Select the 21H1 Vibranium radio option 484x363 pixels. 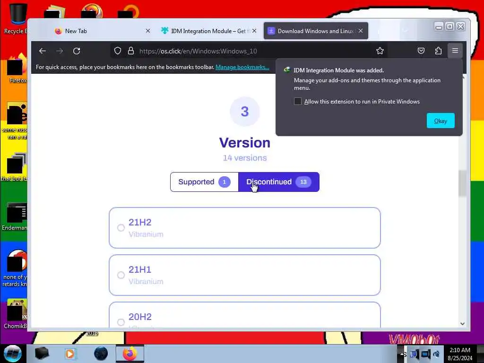click(121, 275)
